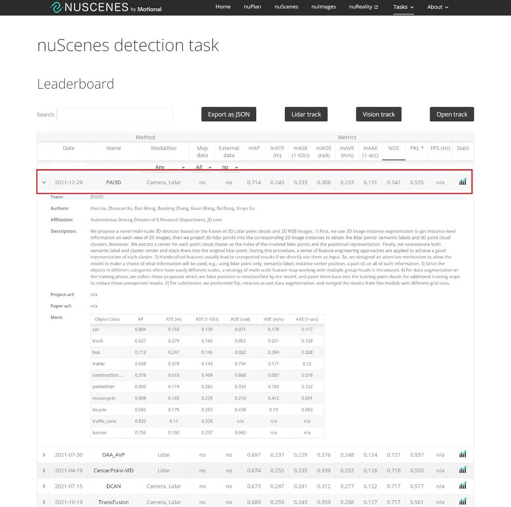Open the About navigation menu
The image size is (511, 507).
coord(437,7)
